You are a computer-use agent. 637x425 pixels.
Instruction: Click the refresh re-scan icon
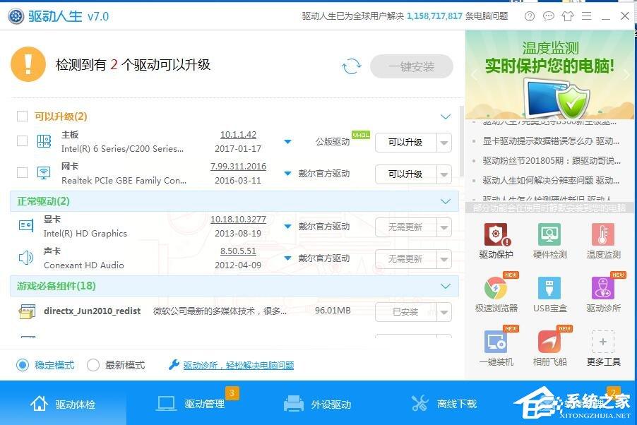pyautogui.click(x=352, y=66)
